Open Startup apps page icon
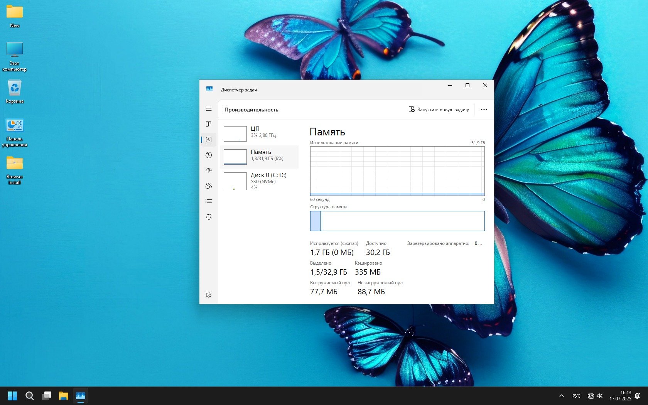 pyautogui.click(x=209, y=170)
